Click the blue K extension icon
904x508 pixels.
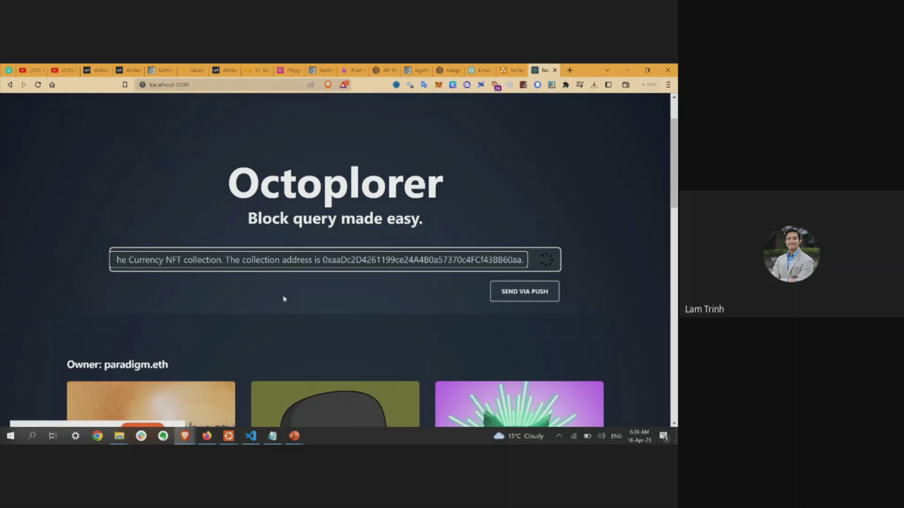click(x=452, y=85)
